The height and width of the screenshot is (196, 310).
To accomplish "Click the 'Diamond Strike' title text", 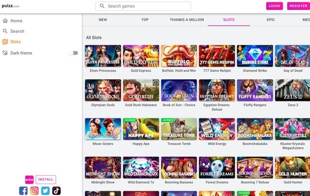I will [x=255, y=70].
